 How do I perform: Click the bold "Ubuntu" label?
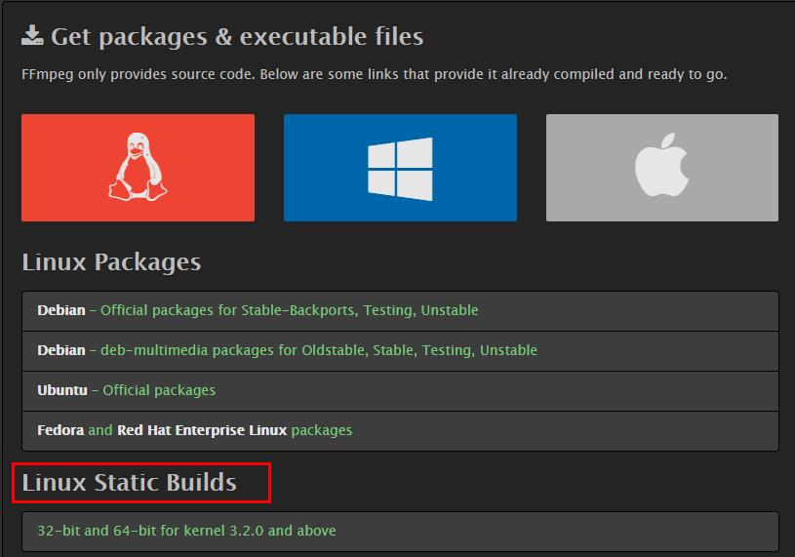point(62,390)
